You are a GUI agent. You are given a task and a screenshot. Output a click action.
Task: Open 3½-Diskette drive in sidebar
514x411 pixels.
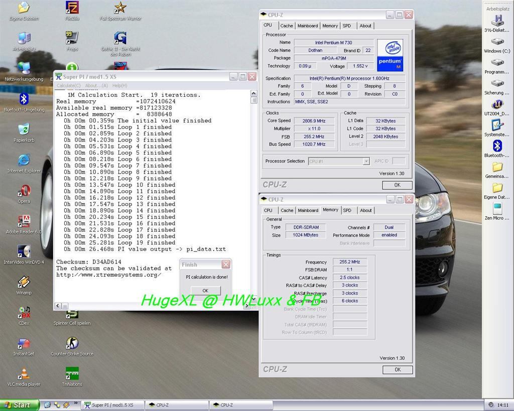[497, 23]
